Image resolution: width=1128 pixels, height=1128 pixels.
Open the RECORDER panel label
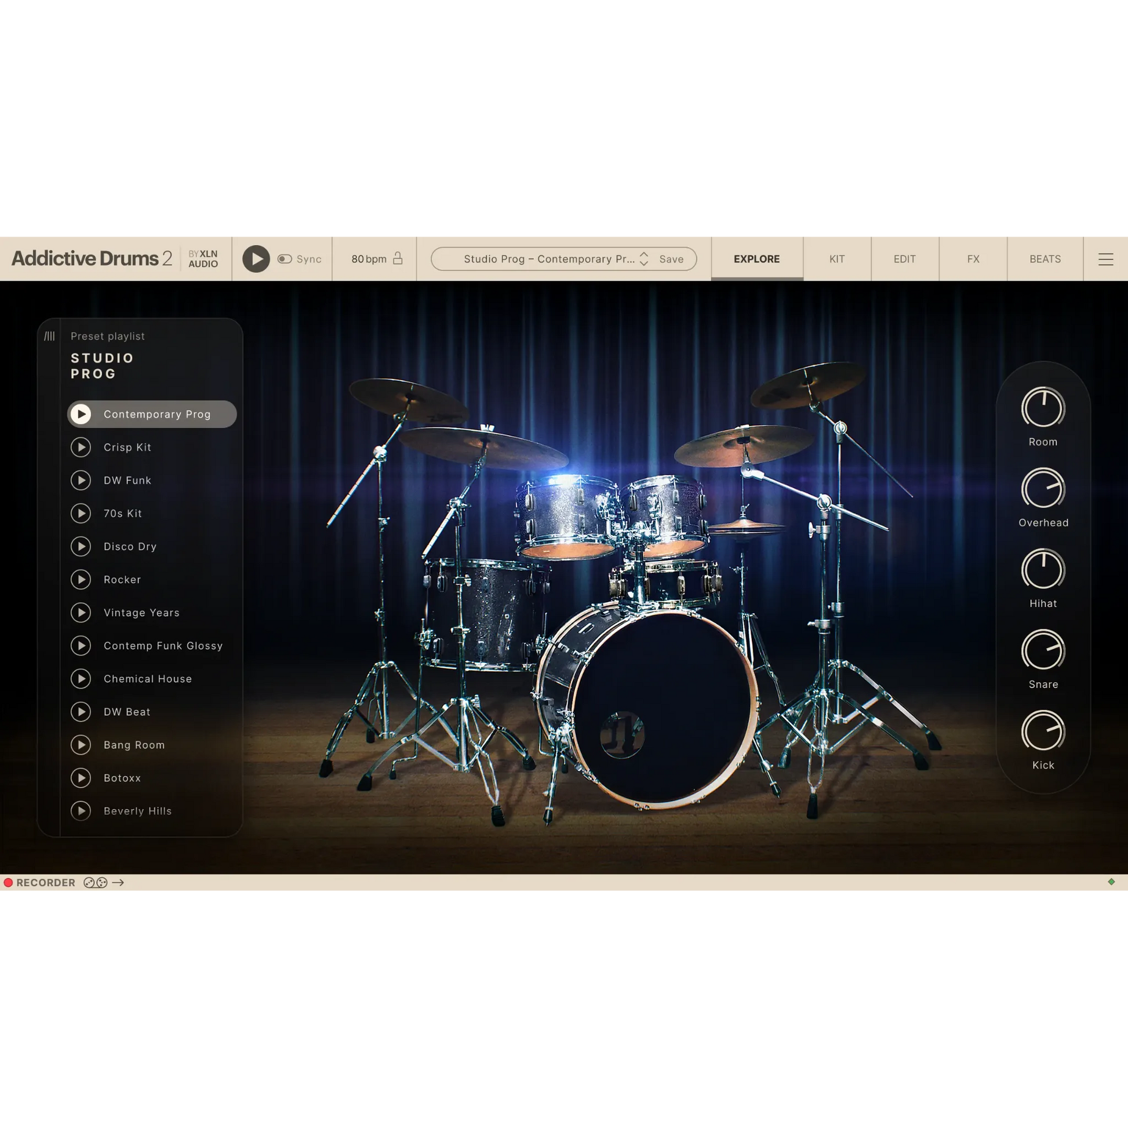(46, 883)
